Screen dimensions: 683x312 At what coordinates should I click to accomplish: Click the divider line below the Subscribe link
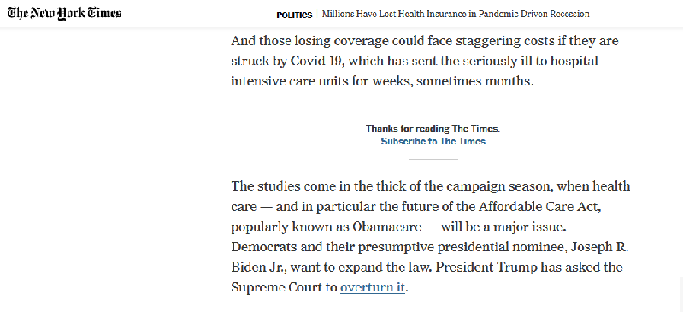pyautogui.click(x=433, y=160)
